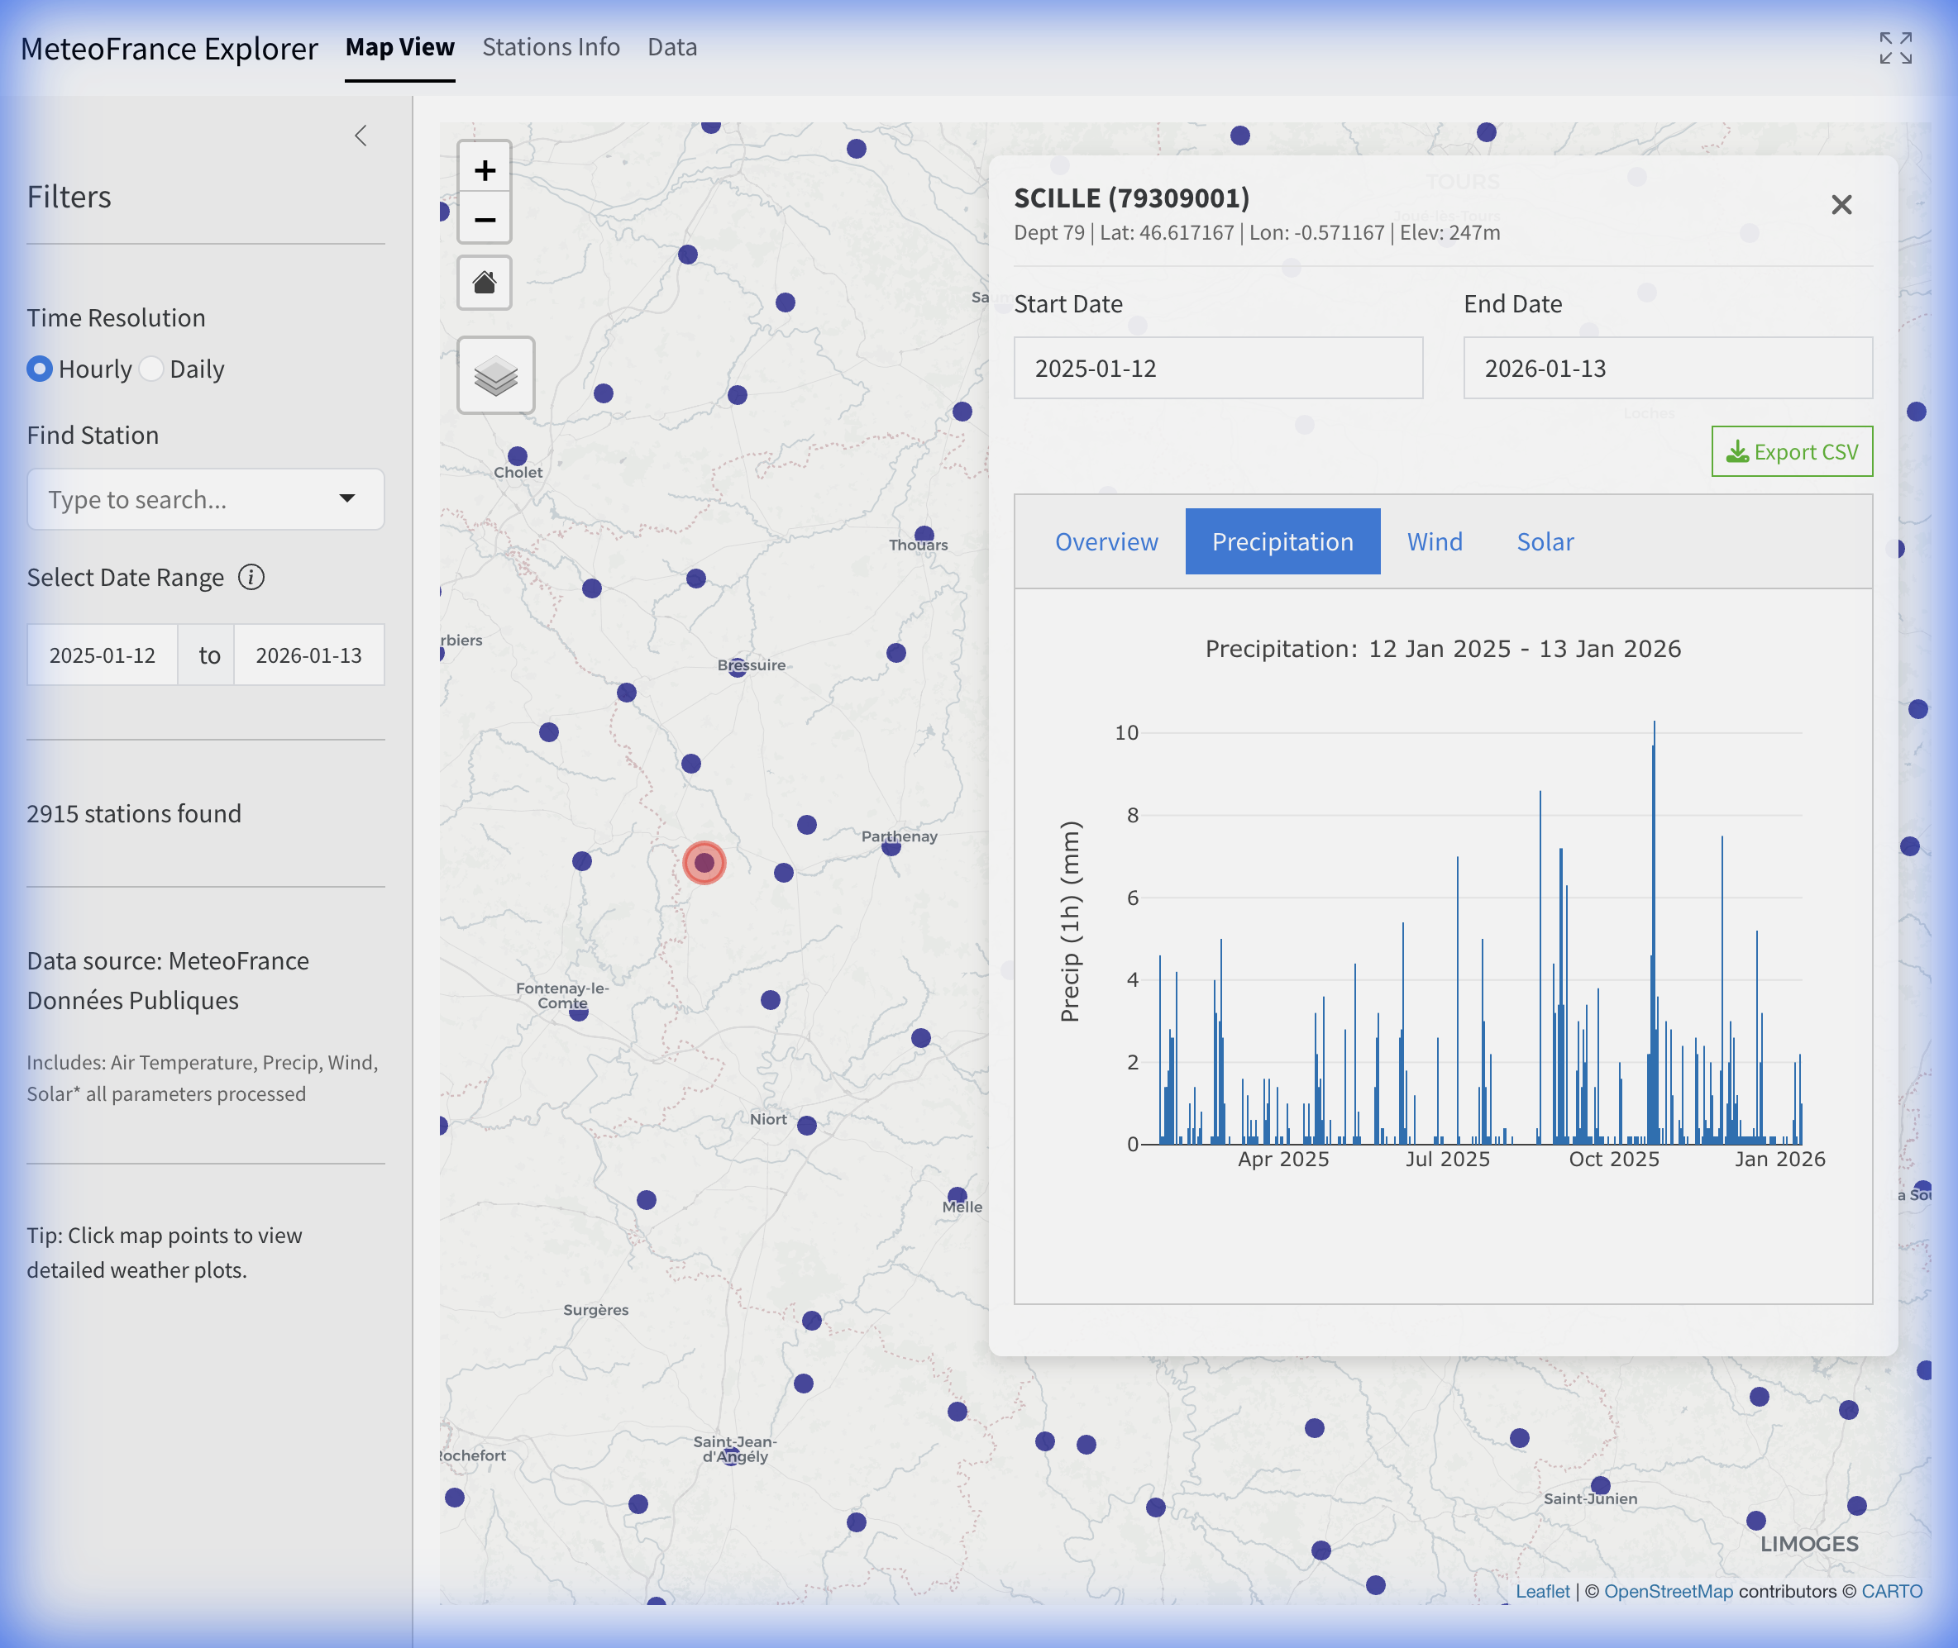Switch to the Stations Info tab

pos(551,47)
